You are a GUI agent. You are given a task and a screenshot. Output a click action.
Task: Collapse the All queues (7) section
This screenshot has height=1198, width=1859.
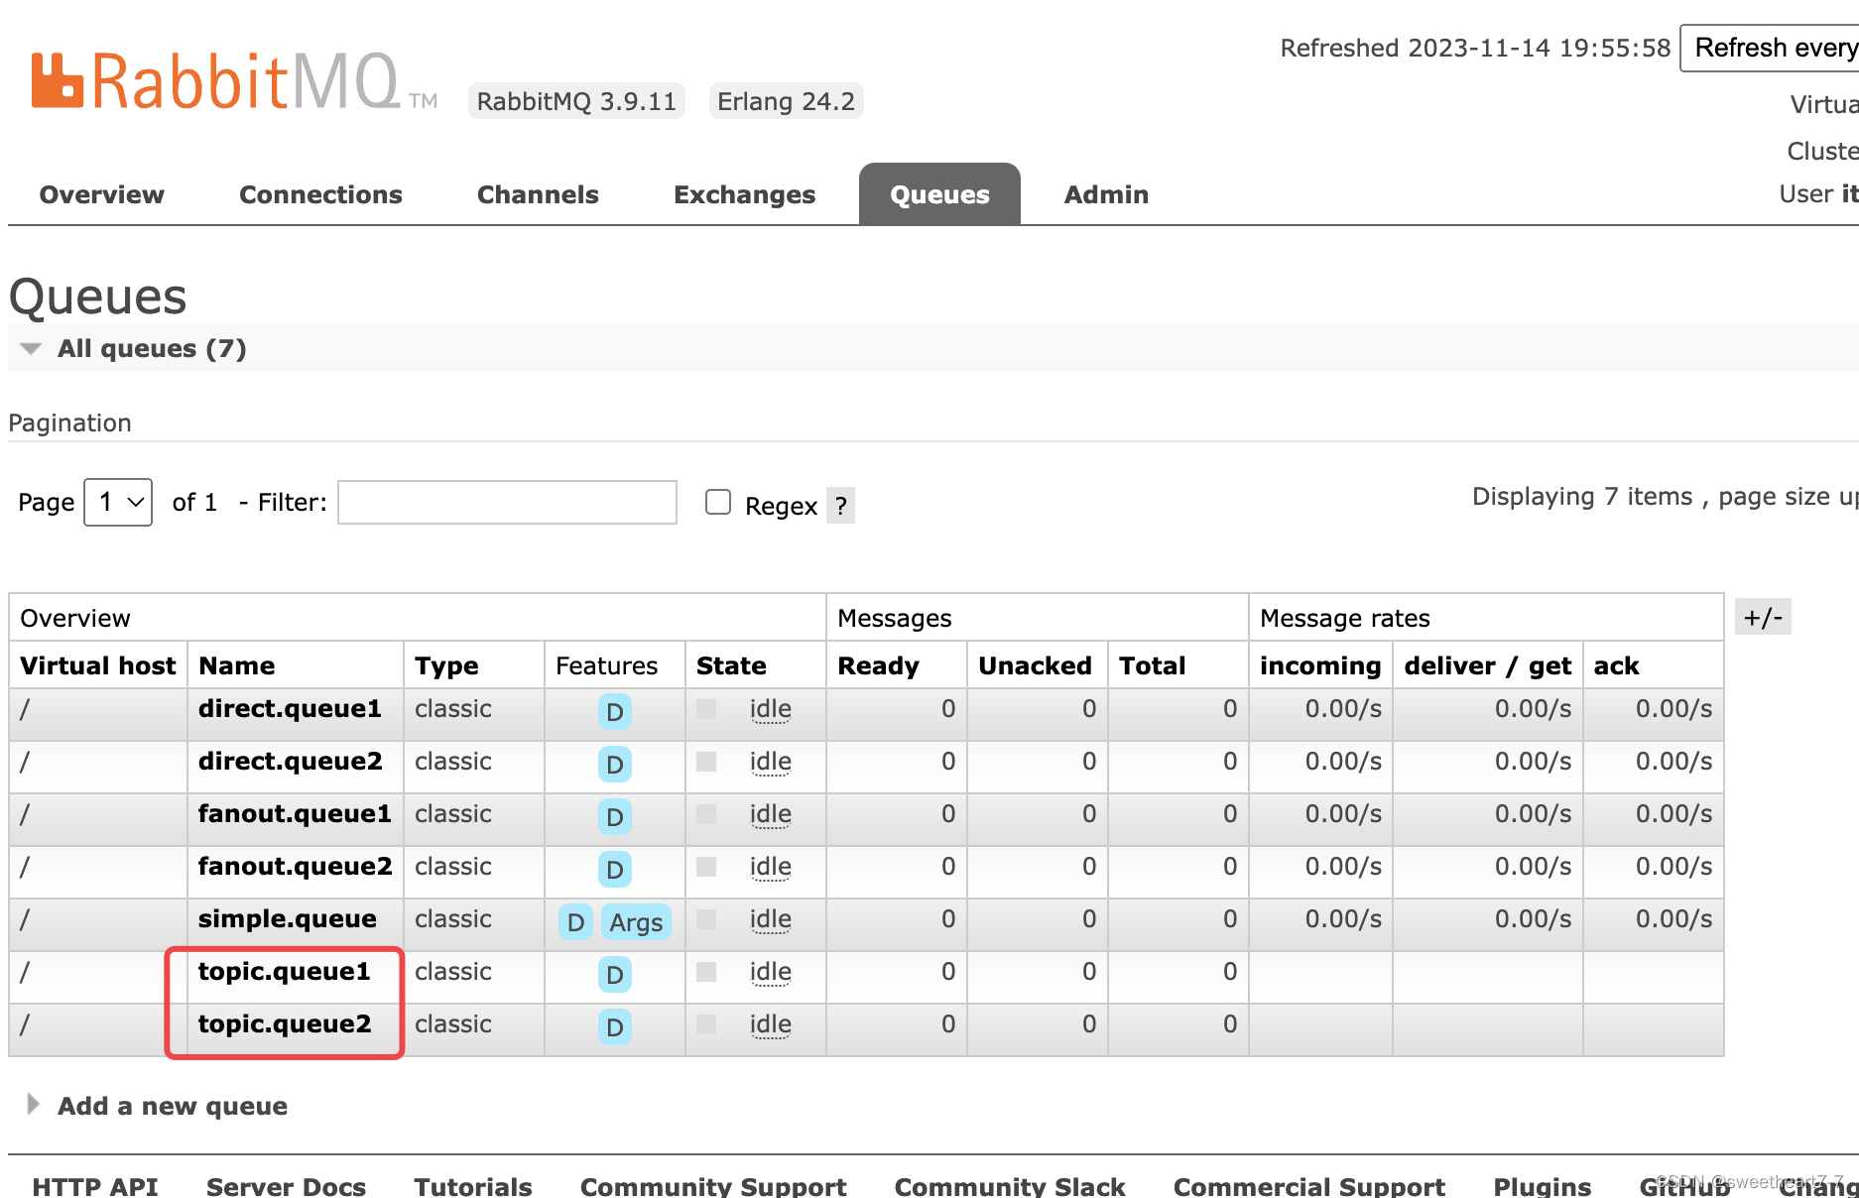[x=152, y=348]
